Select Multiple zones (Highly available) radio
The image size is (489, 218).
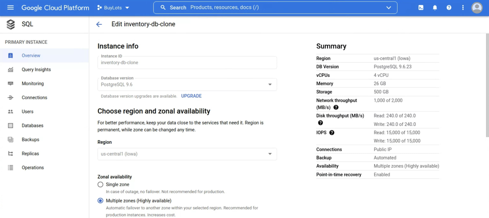tap(100, 200)
